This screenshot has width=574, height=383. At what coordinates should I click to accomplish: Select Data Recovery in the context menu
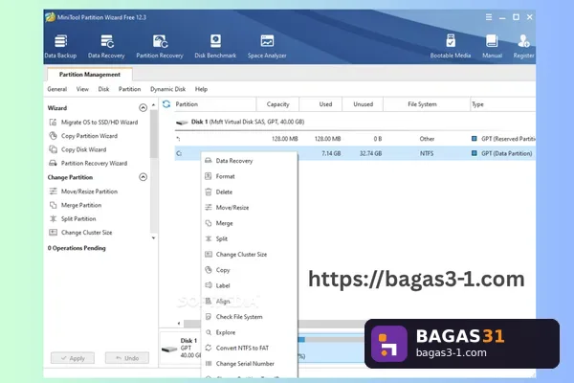249,161
